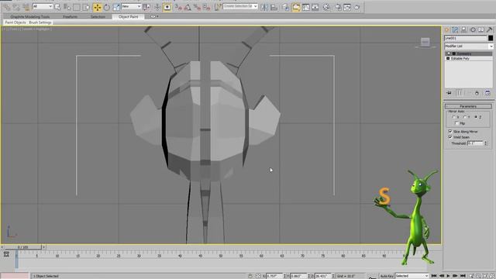Click the object color swatch
Image resolution: width=496 pixels, height=279 pixels.
click(491, 38)
